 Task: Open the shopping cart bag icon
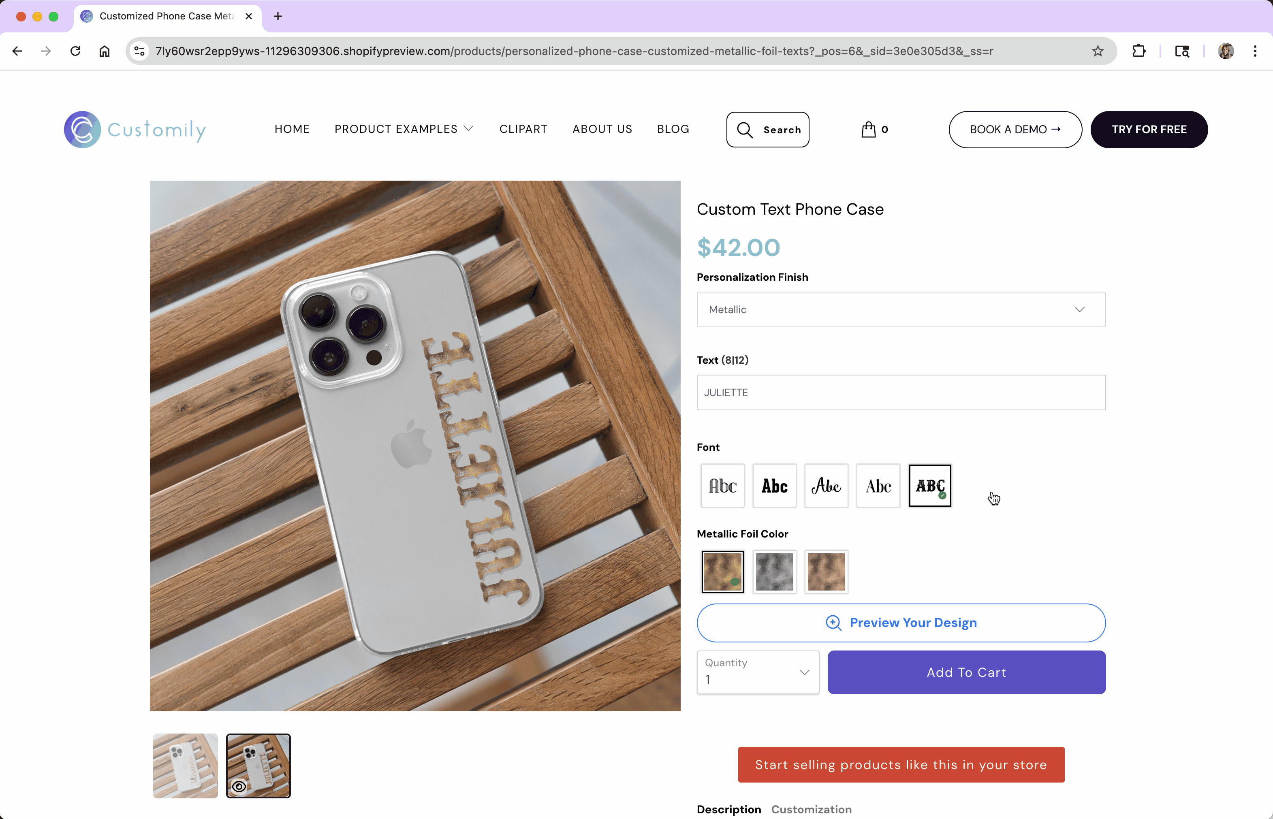click(869, 129)
